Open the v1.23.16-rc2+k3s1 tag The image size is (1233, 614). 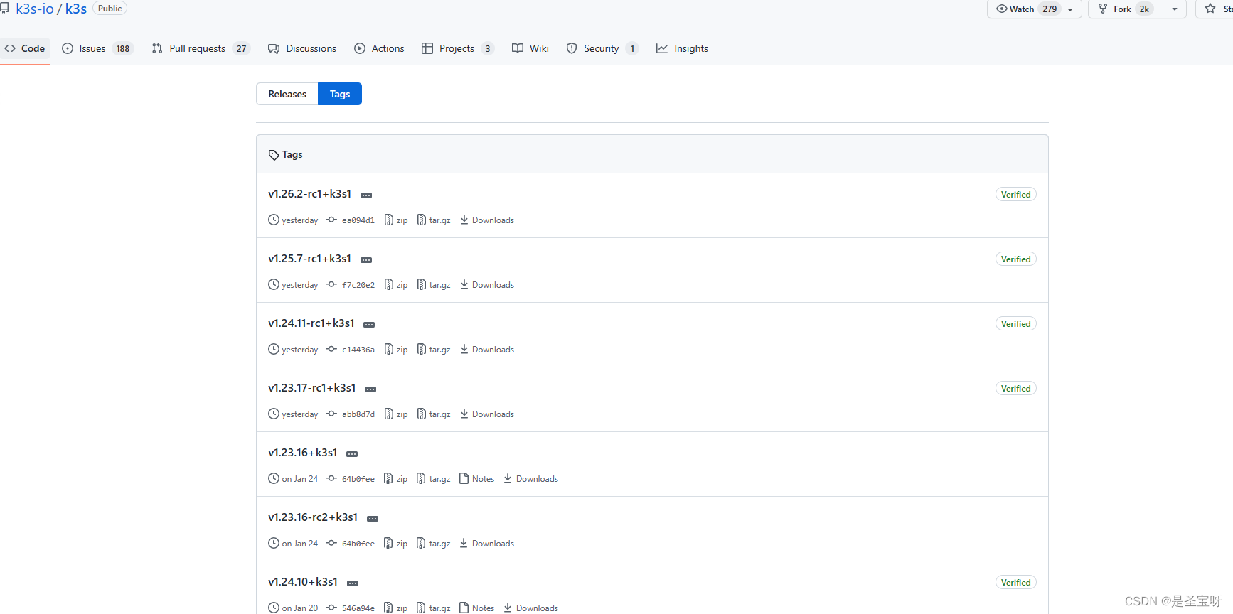click(313, 517)
